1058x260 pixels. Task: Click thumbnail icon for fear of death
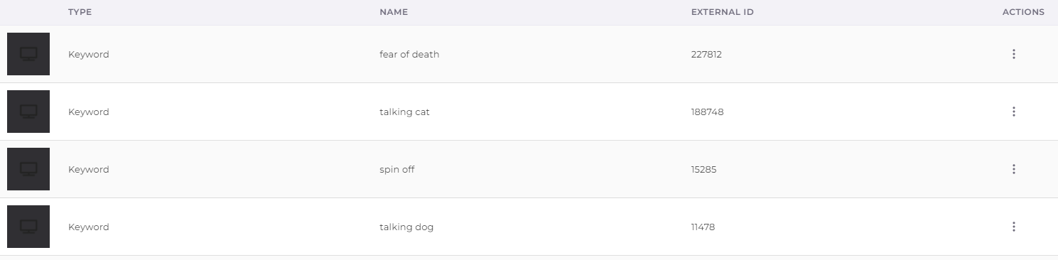pyautogui.click(x=28, y=54)
